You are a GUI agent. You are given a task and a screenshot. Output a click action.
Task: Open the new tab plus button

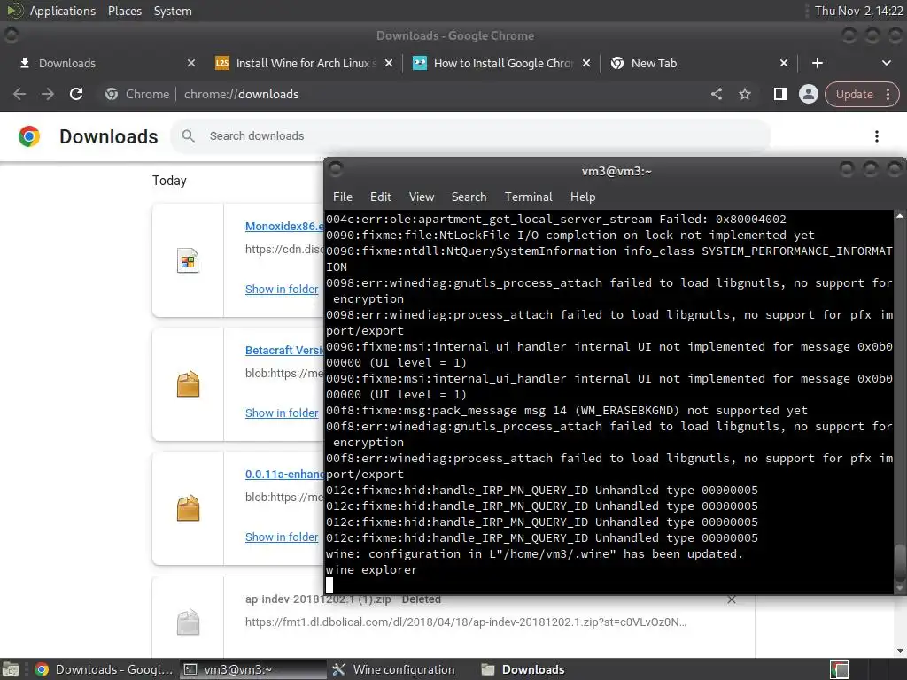tap(817, 63)
